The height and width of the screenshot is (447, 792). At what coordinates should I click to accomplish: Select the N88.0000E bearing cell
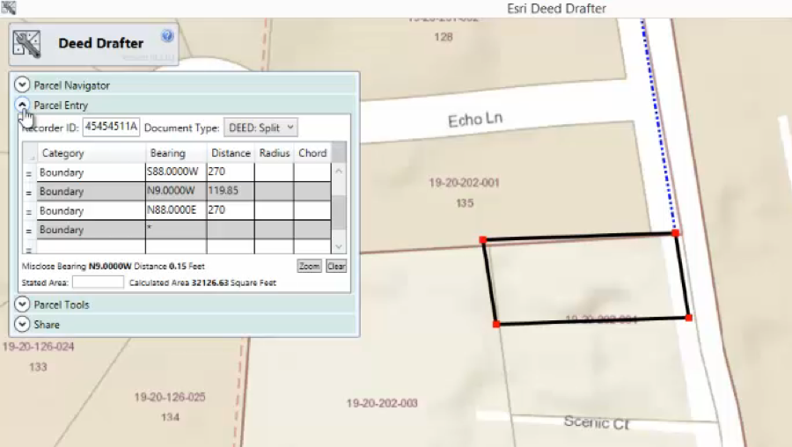pyautogui.click(x=176, y=210)
